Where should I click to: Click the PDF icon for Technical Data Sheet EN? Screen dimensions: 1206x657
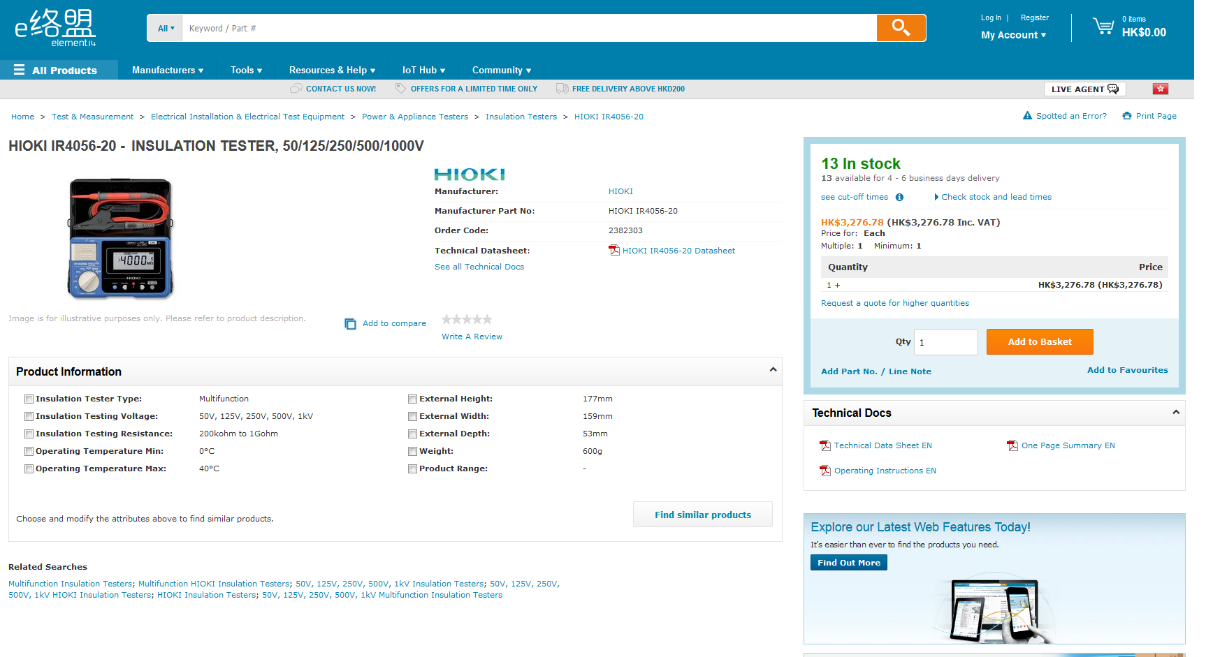coord(825,445)
